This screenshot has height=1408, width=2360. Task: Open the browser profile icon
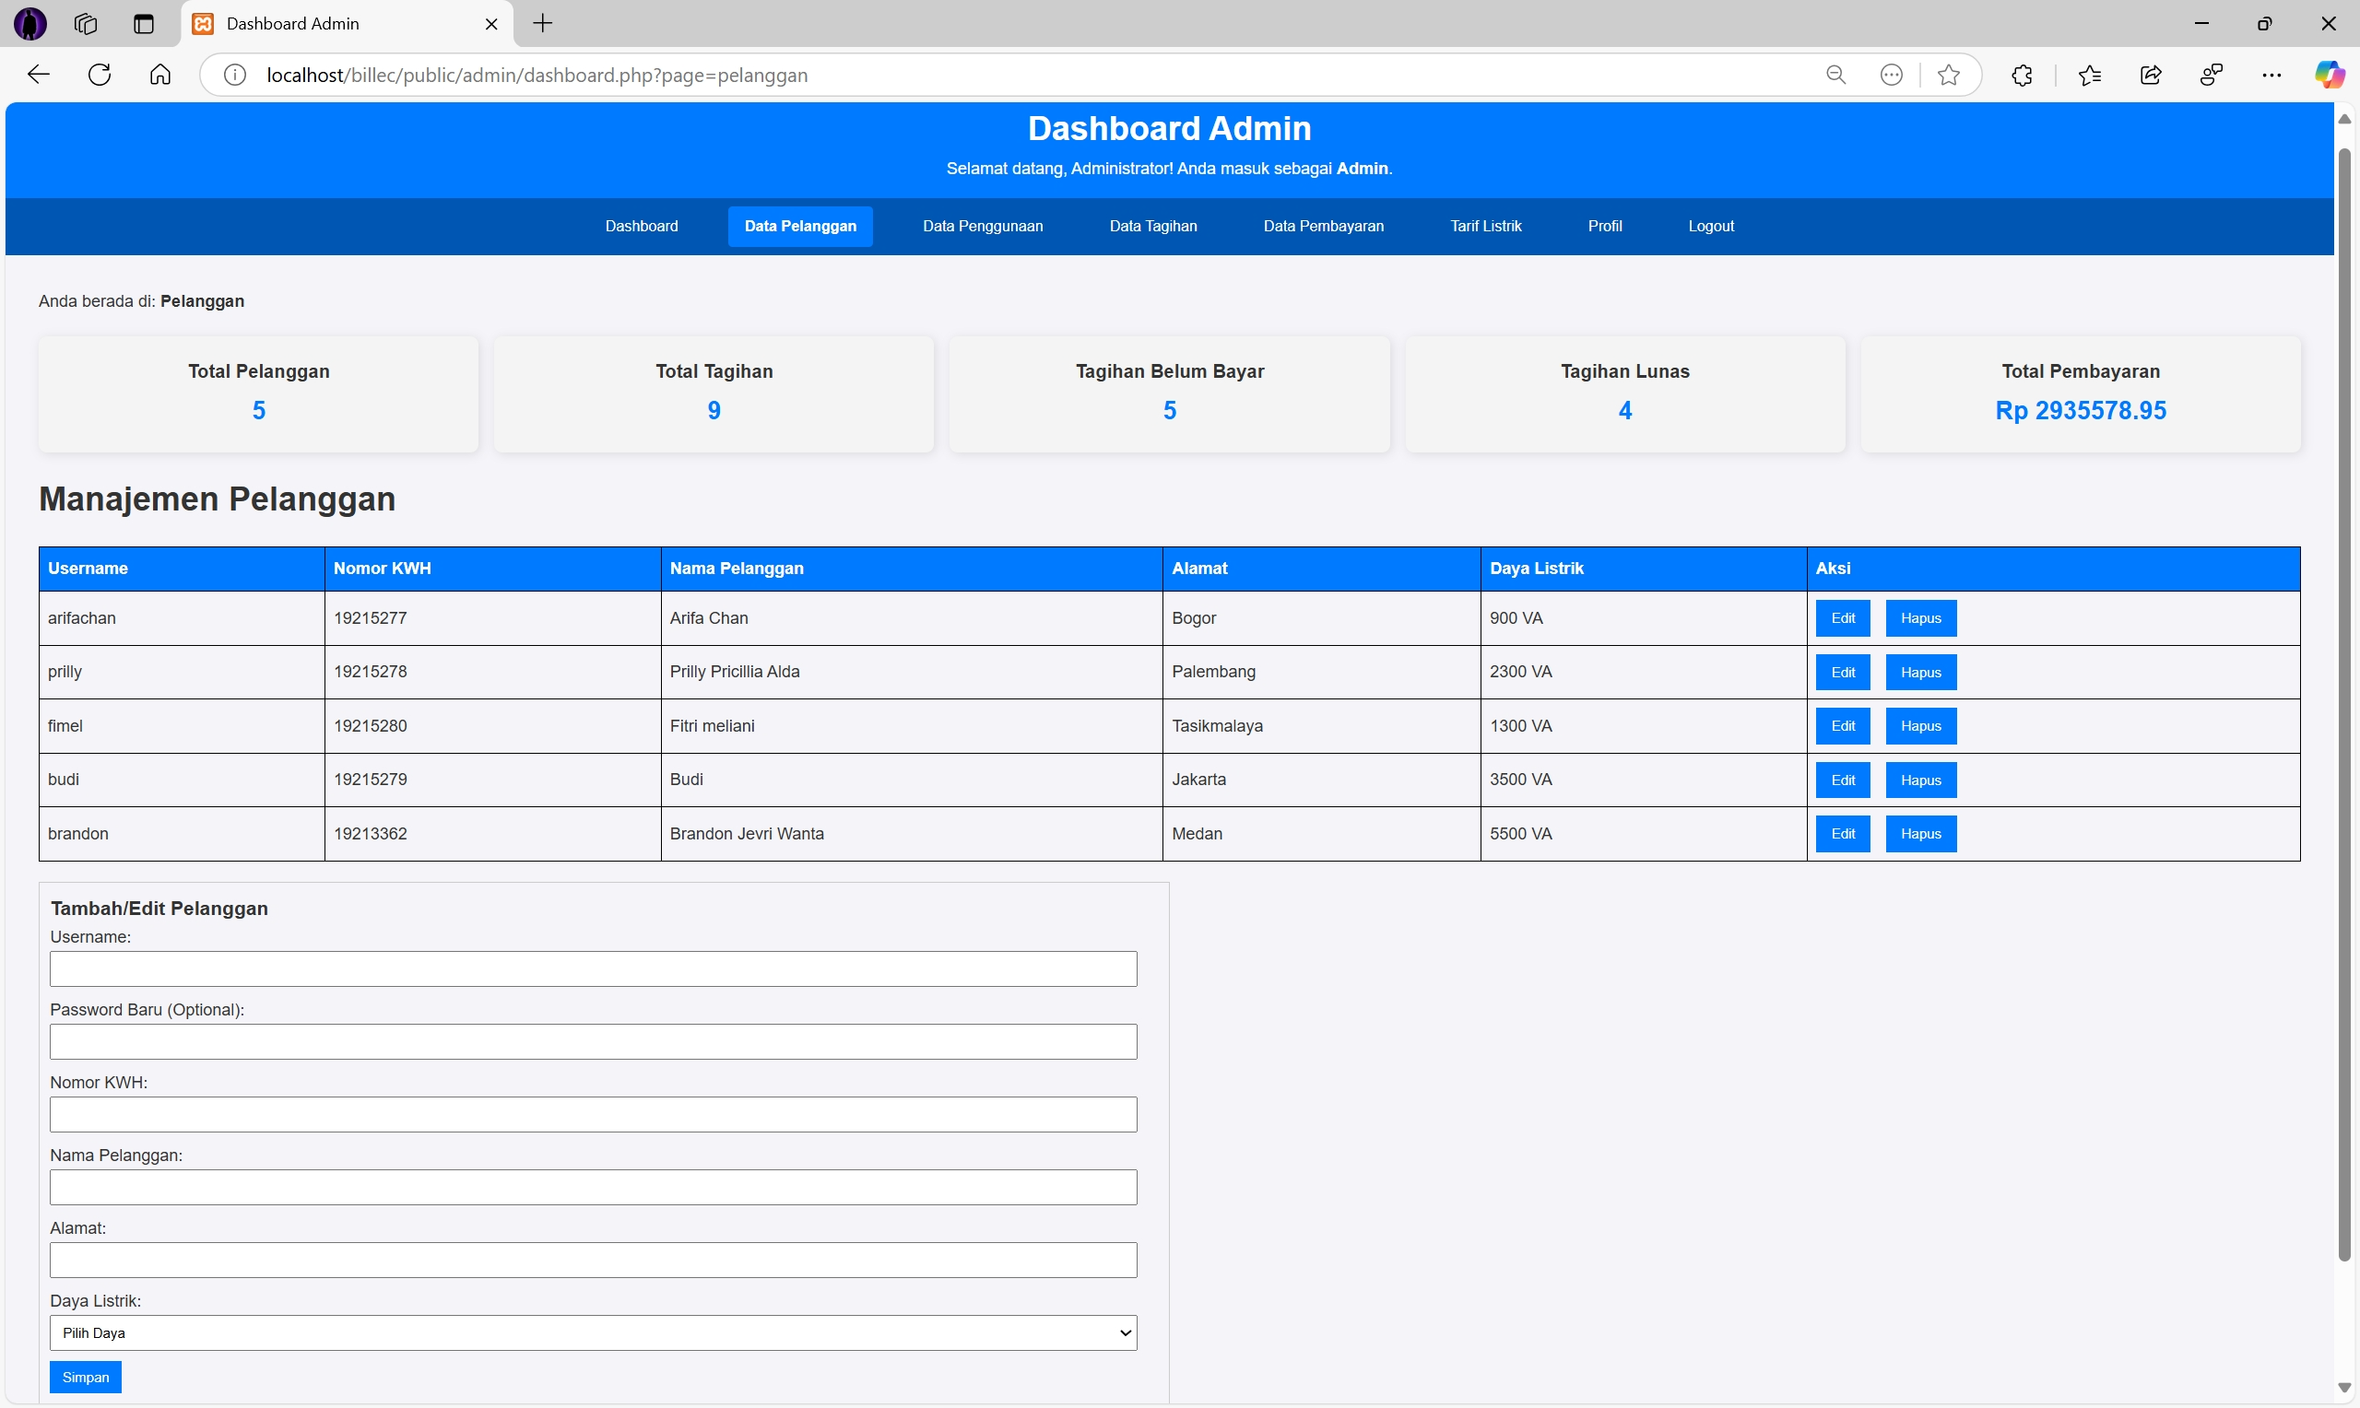(x=2211, y=75)
